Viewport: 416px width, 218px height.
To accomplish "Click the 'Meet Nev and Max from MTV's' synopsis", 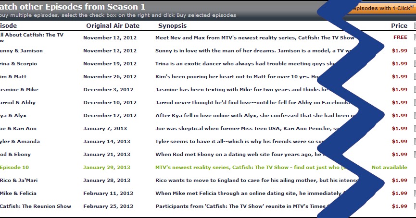I will pos(255,37).
